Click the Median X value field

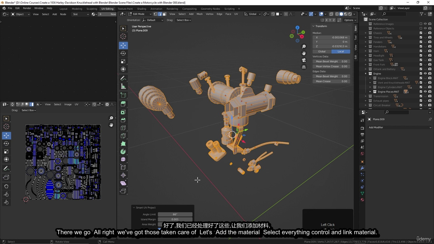(x=331, y=37)
